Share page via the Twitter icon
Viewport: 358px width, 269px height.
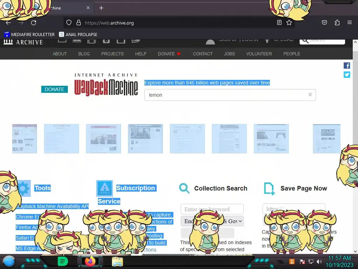click(x=347, y=75)
